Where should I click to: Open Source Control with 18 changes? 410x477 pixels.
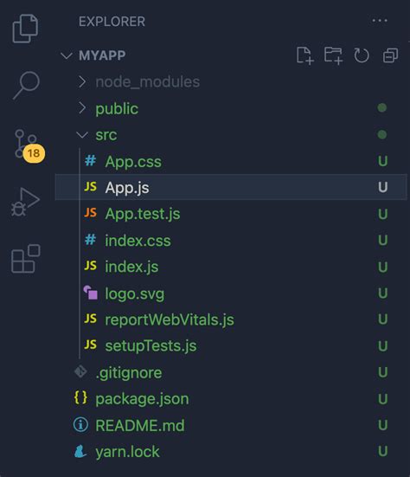click(29, 145)
